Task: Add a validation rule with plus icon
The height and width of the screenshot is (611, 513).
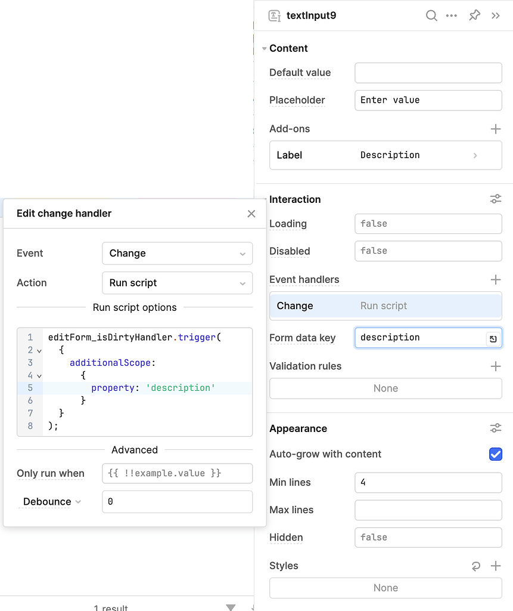Action: pyautogui.click(x=496, y=366)
